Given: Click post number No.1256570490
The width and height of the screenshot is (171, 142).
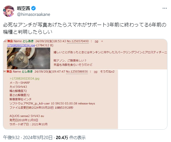Looking at the screenshot, I should point(78,41).
